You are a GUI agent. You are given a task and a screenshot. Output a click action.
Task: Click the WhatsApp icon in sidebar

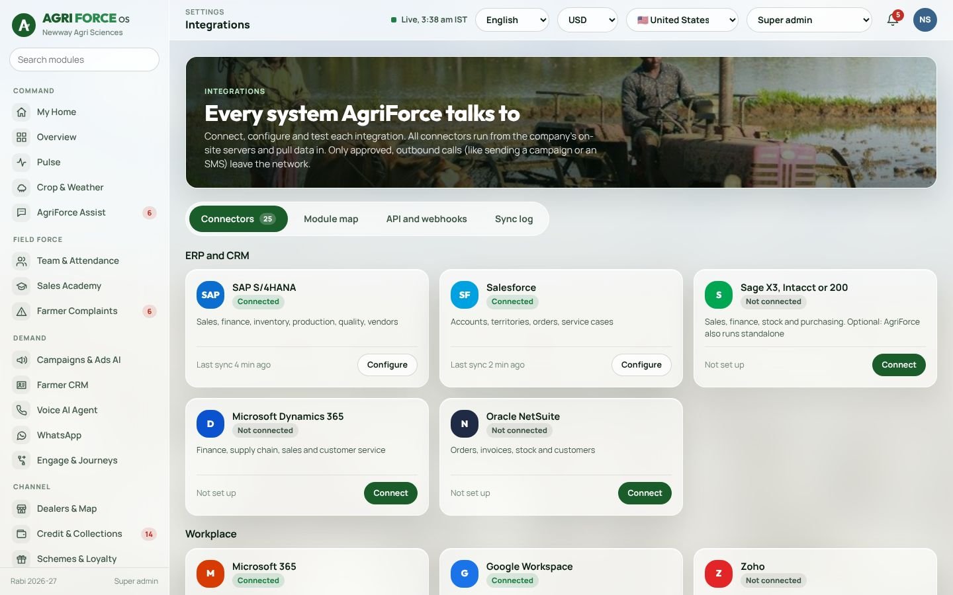[22, 436]
